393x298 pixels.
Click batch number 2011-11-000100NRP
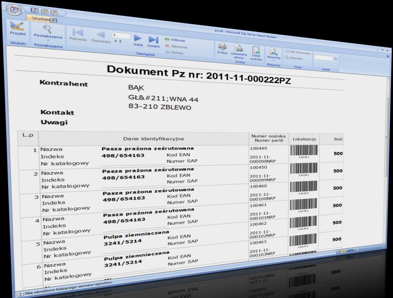point(263,197)
